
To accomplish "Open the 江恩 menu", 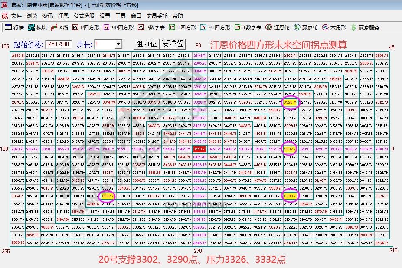I will tap(63, 16).
